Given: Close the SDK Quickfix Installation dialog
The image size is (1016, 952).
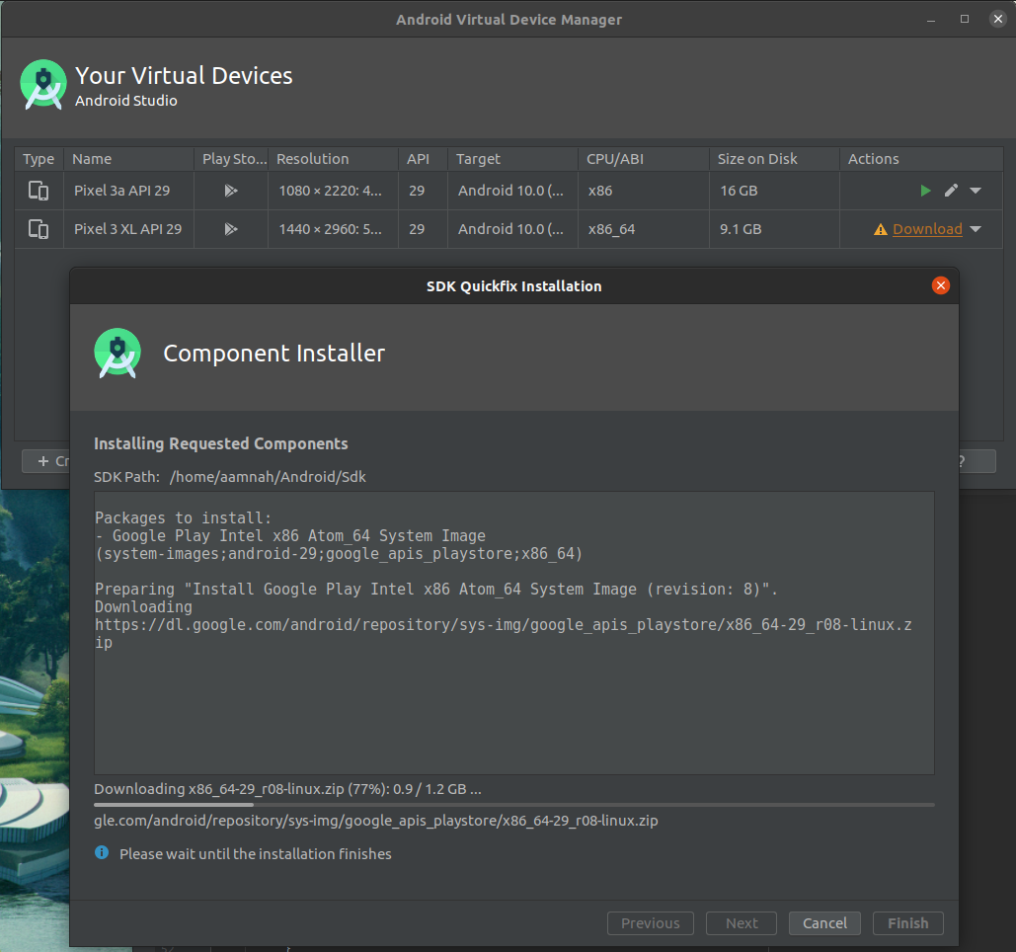Looking at the screenshot, I should point(940,285).
